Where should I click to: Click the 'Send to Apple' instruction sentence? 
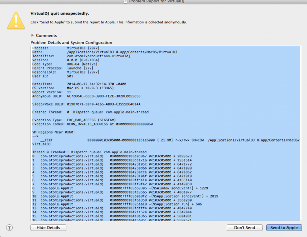[x=109, y=22]
